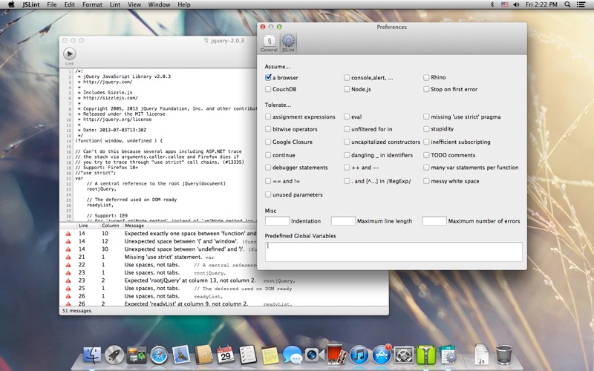The height and width of the screenshot is (371, 594).
Task: Open Reminders checklist icon in dock
Action: [248, 355]
